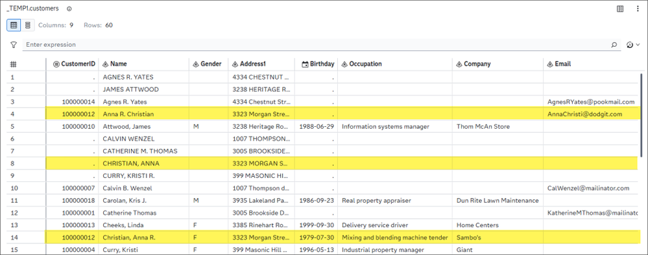Screen dimensions: 648x255
Task: Open the expression history dropdown
Action: (x=633, y=45)
